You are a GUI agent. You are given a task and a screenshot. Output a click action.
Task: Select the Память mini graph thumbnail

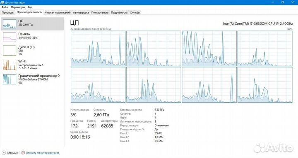pos(10,37)
